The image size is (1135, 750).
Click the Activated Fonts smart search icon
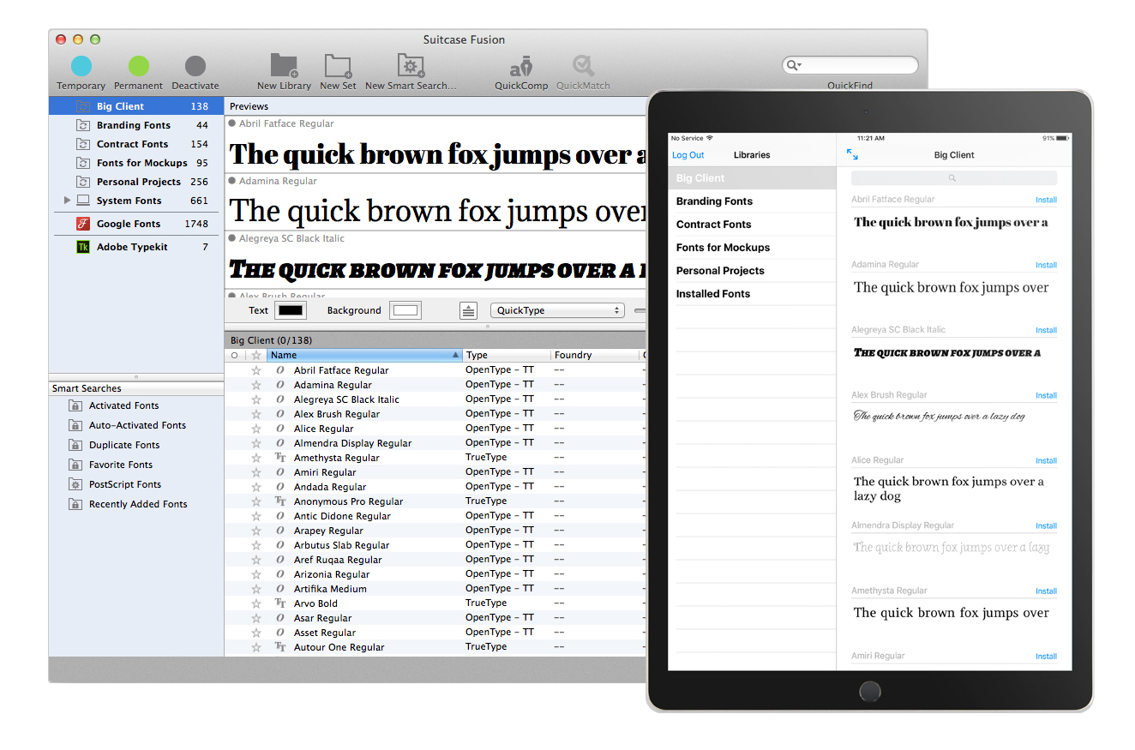click(x=75, y=405)
